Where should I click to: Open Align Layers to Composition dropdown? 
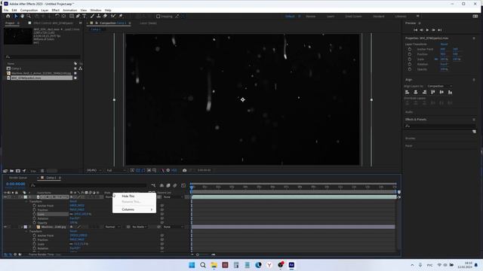pyautogui.click(x=439, y=86)
